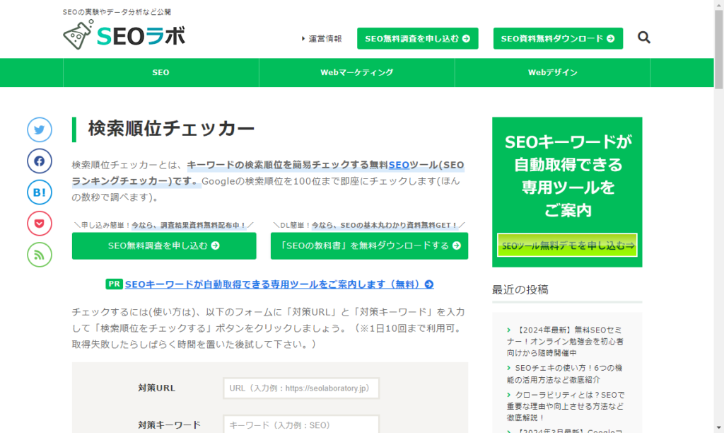Click arrow icon in 「SEOの教科書」 button
This screenshot has height=433, width=724.
[457, 246]
